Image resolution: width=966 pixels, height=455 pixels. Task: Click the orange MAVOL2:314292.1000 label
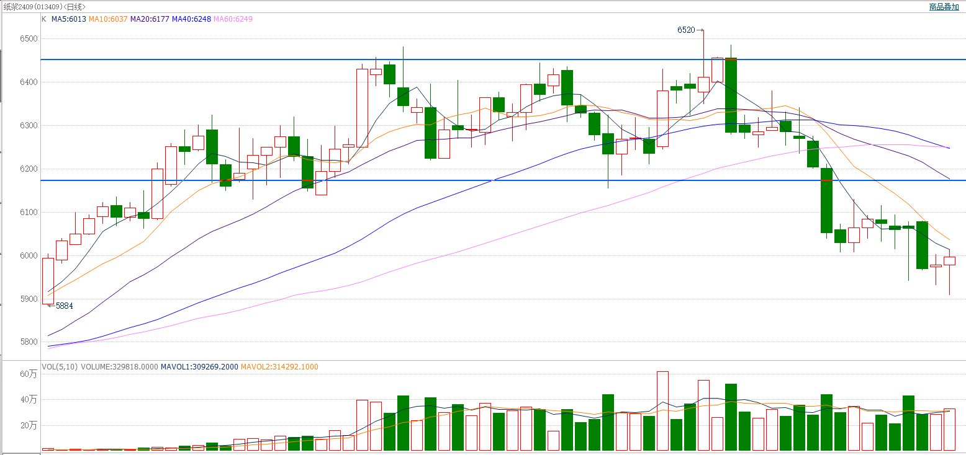coord(281,367)
